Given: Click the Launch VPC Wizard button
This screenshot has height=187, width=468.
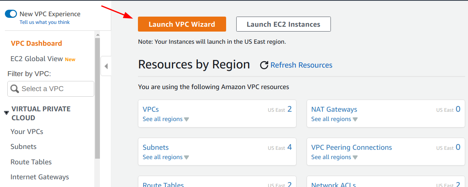Looking at the screenshot, I should [182, 24].
